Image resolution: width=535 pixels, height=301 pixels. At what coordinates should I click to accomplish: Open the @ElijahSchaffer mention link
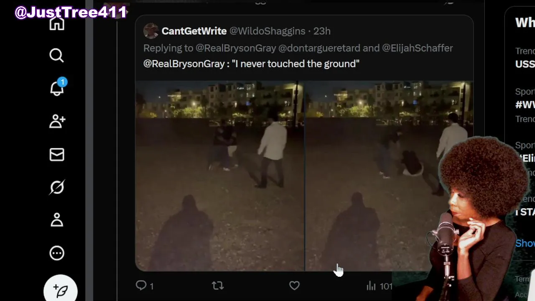click(x=418, y=48)
